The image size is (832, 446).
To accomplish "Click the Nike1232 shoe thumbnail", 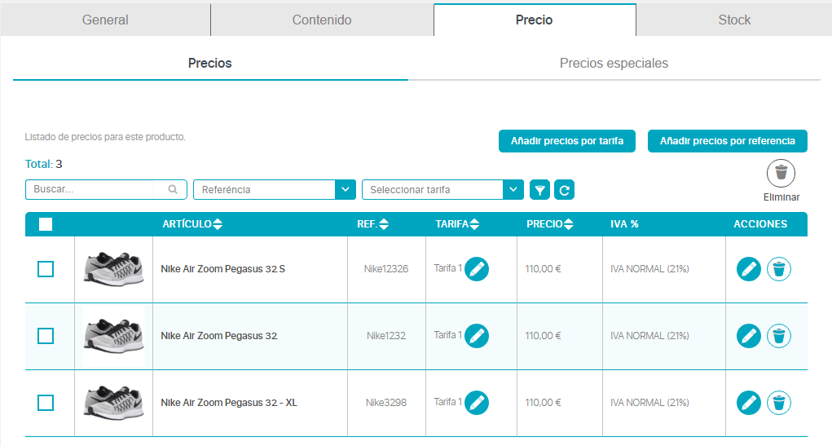I will coord(113,336).
